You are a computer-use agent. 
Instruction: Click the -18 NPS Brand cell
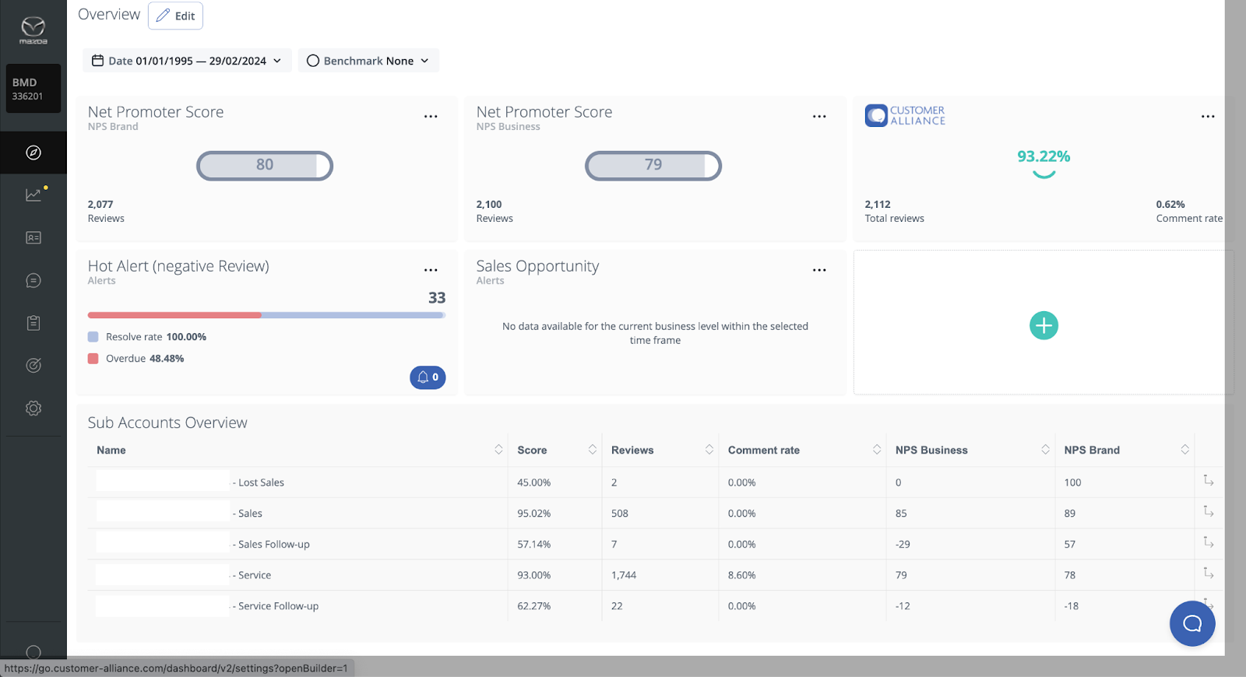point(1072,606)
